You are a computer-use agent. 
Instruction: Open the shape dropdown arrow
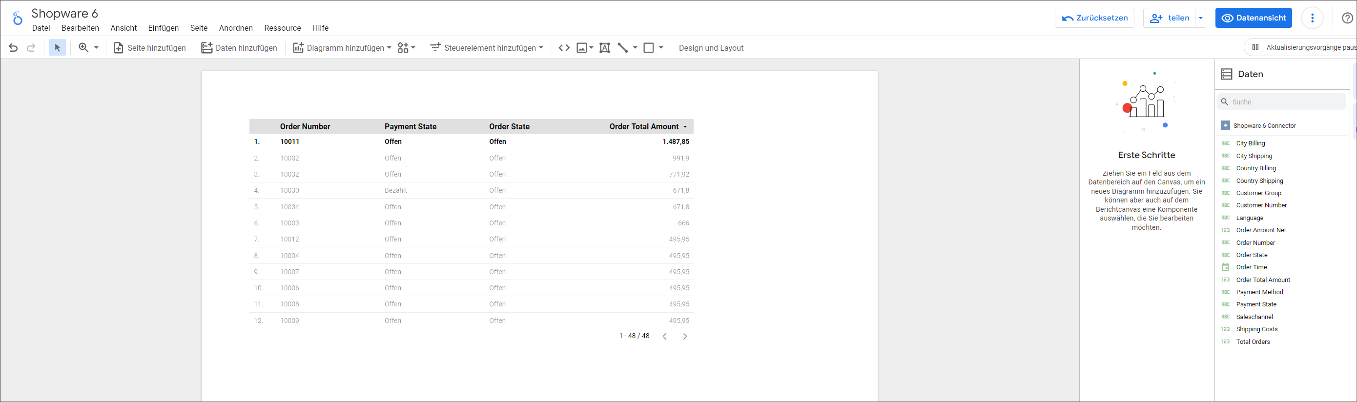click(661, 48)
